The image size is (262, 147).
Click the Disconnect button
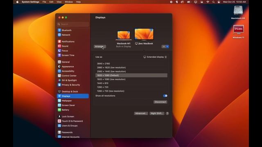pyautogui.click(x=160, y=102)
